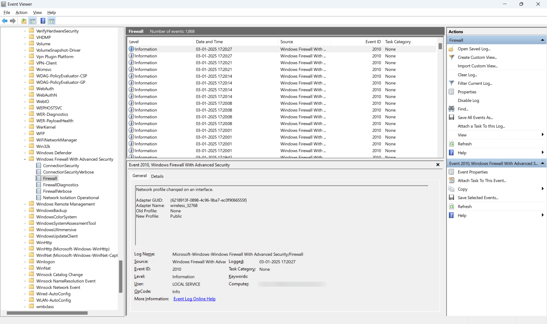Click the Save All Events As disk icon
547x324 pixels.
[x=452, y=117]
